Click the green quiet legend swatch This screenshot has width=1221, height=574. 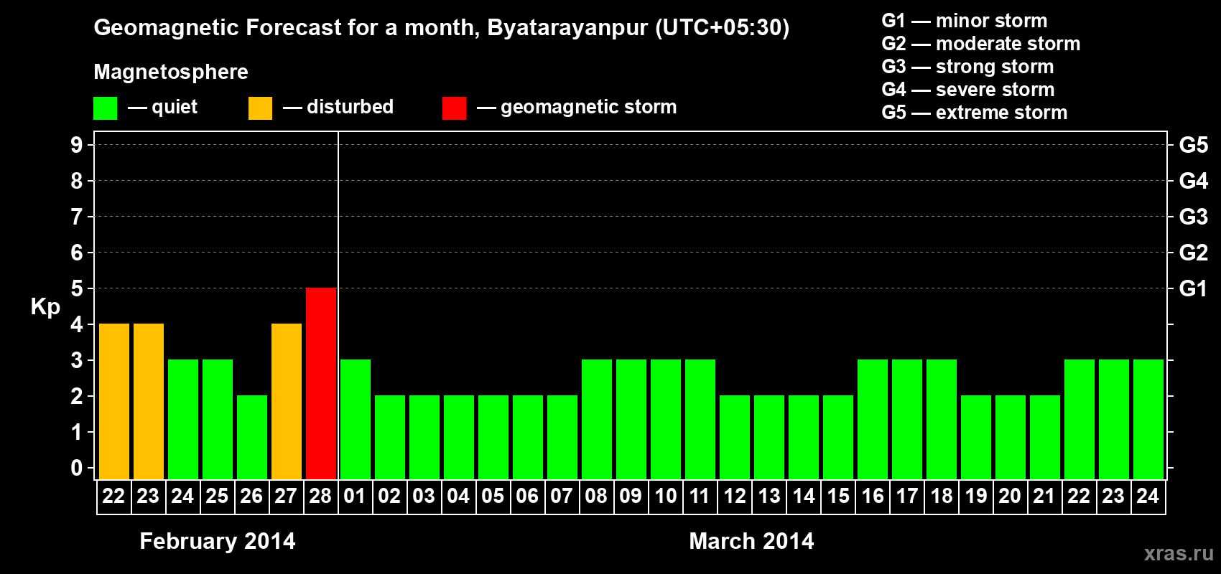(x=105, y=108)
